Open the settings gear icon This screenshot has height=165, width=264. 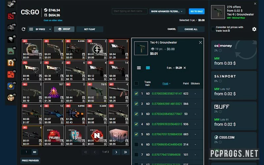point(254,29)
